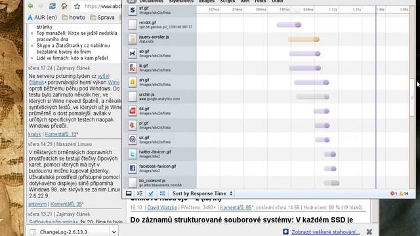The image size is (420, 236).
Task: Bookmark page with the star icon
Action: (x=77, y=6)
